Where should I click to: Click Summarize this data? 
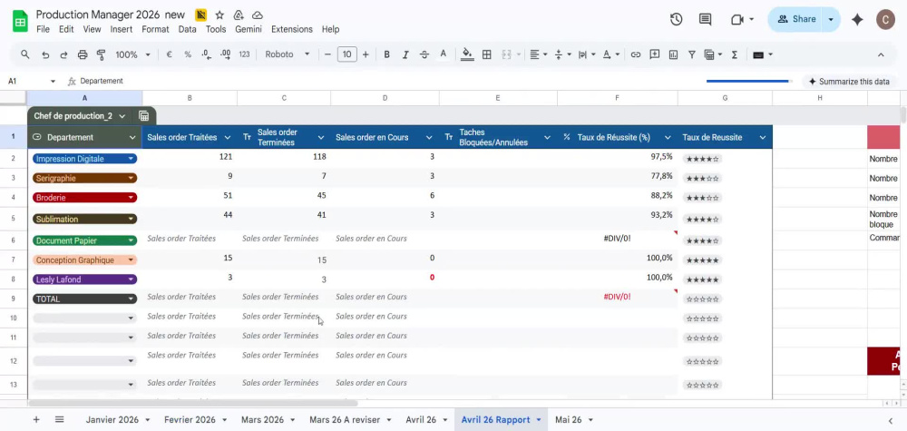click(849, 82)
